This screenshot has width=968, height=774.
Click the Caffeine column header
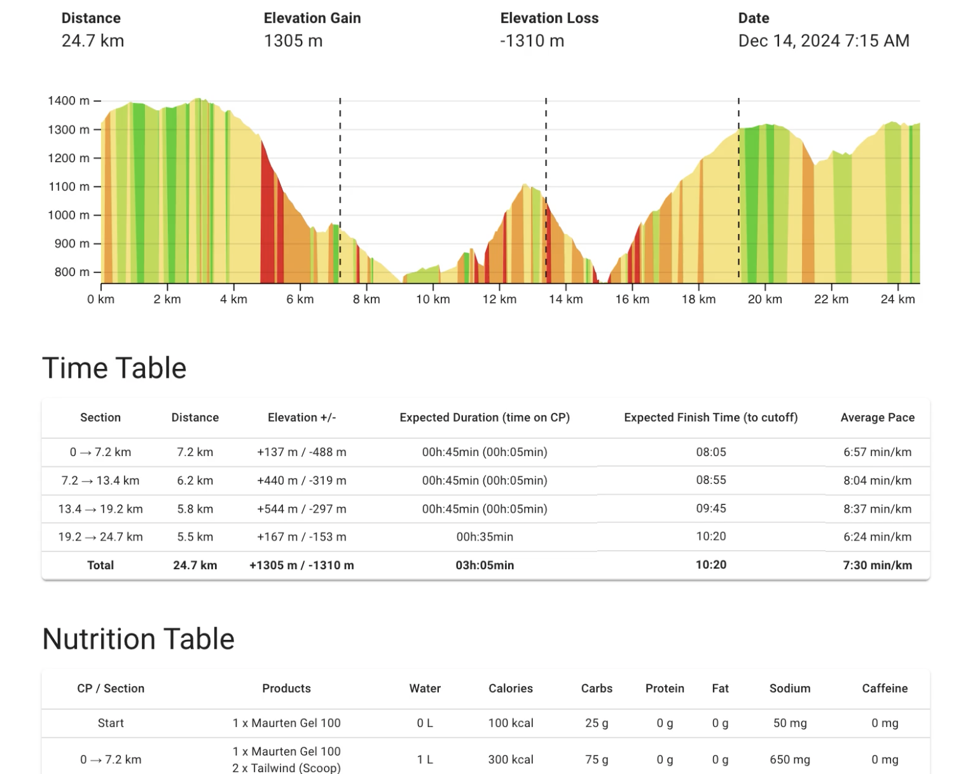(884, 688)
